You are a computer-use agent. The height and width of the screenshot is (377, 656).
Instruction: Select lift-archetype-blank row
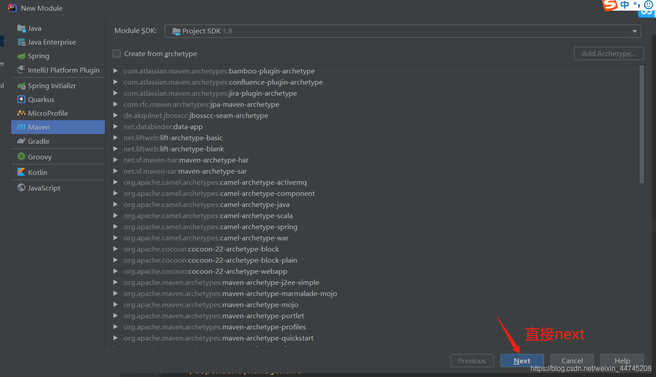point(376,149)
